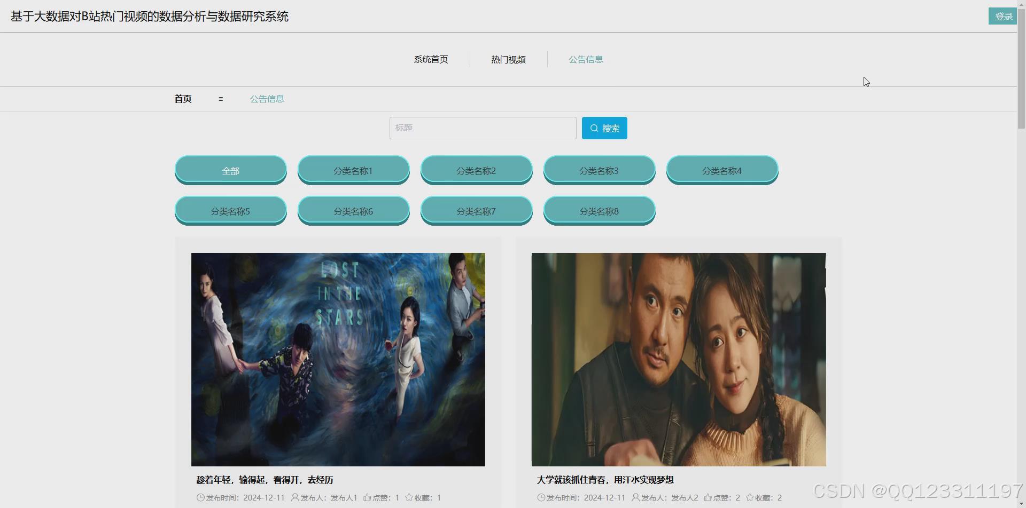This screenshot has height=508, width=1026.
Task: Go to 首页 in the breadcrumb
Action: [x=183, y=99]
